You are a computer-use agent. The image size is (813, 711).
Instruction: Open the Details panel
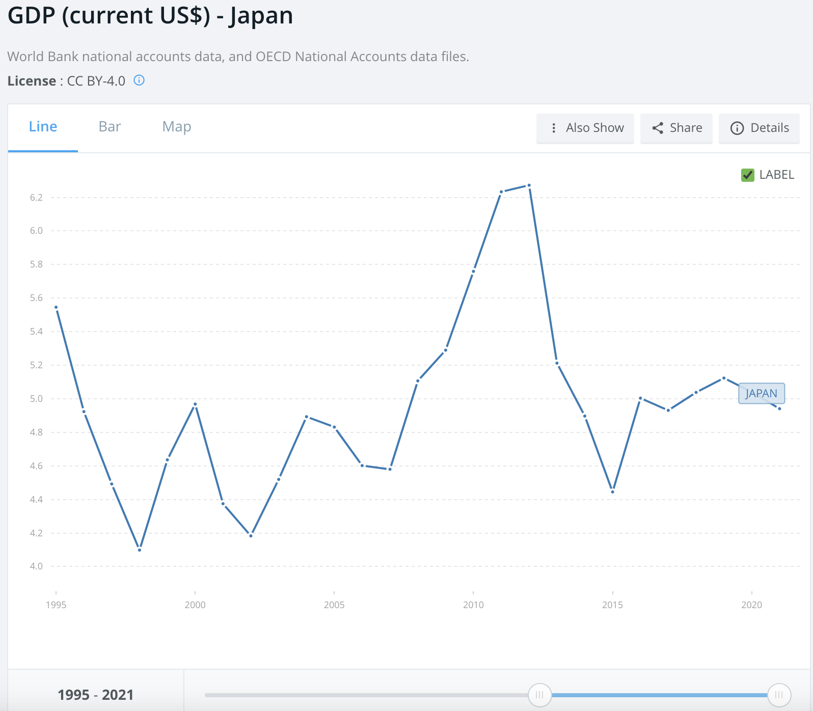759,128
